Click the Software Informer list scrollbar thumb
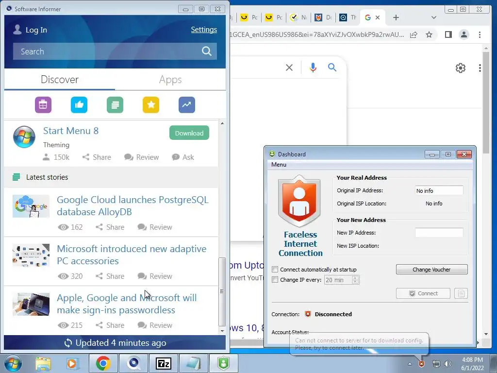Image resolution: width=497 pixels, height=373 pixels. coord(222,291)
